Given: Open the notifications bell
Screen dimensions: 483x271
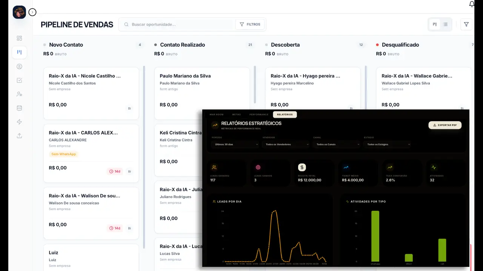Looking at the screenshot, I should pyautogui.click(x=472, y=4).
